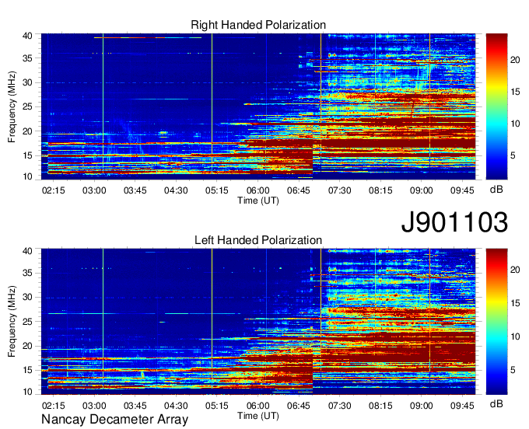Click the 20 label on the top colorbar
The width and height of the screenshot is (529, 429).
pos(515,60)
